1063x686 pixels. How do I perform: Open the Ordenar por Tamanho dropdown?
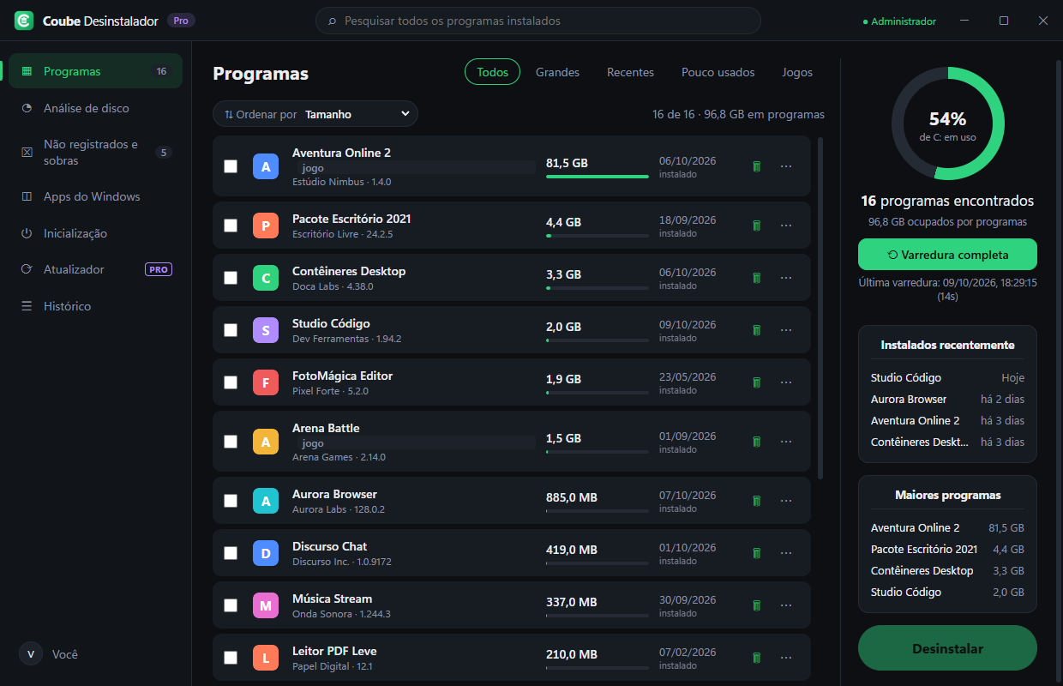tap(315, 114)
